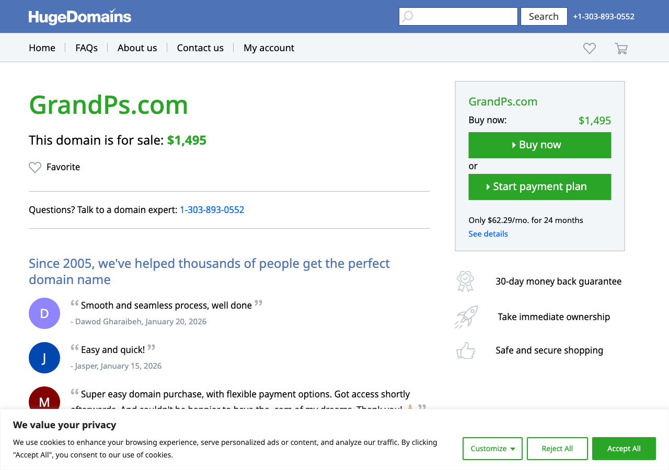Click the HugeDomains logo
The height and width of the screenshot is (470, 669).
(x=80, y=17)
